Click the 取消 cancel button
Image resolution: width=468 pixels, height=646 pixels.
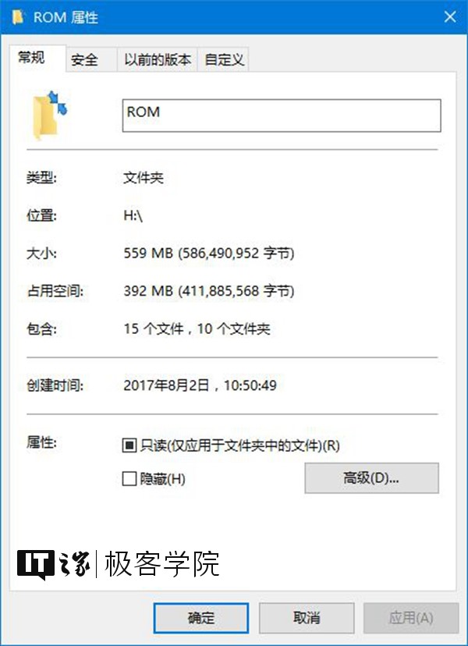[x=307, y=618]
